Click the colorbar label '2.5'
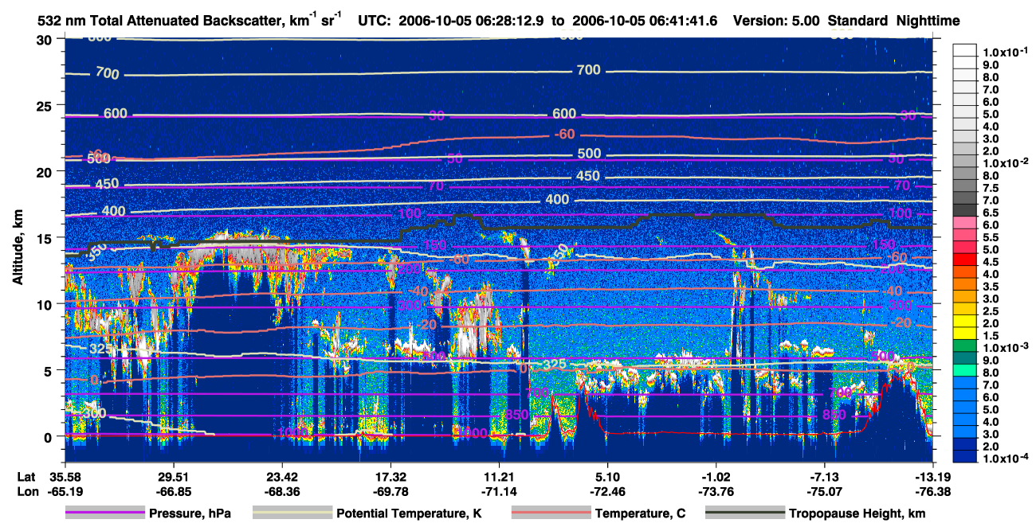This screenshot has width=1036, height=531. point(992,311)
